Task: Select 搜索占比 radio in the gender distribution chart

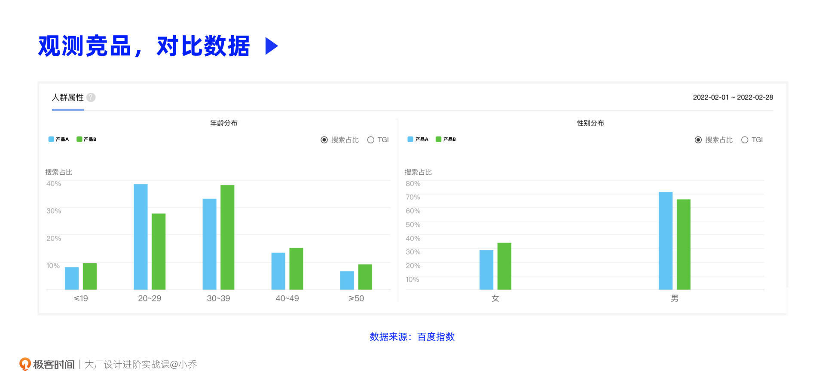Action: (x=698, y=140)
